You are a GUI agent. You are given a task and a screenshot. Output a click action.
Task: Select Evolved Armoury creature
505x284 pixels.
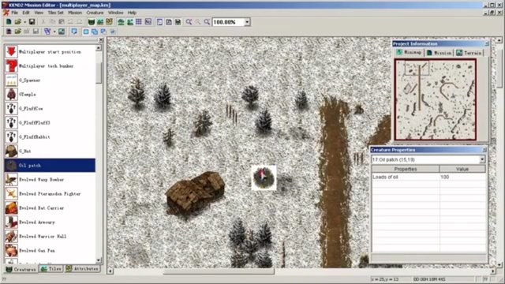point(50,222)
